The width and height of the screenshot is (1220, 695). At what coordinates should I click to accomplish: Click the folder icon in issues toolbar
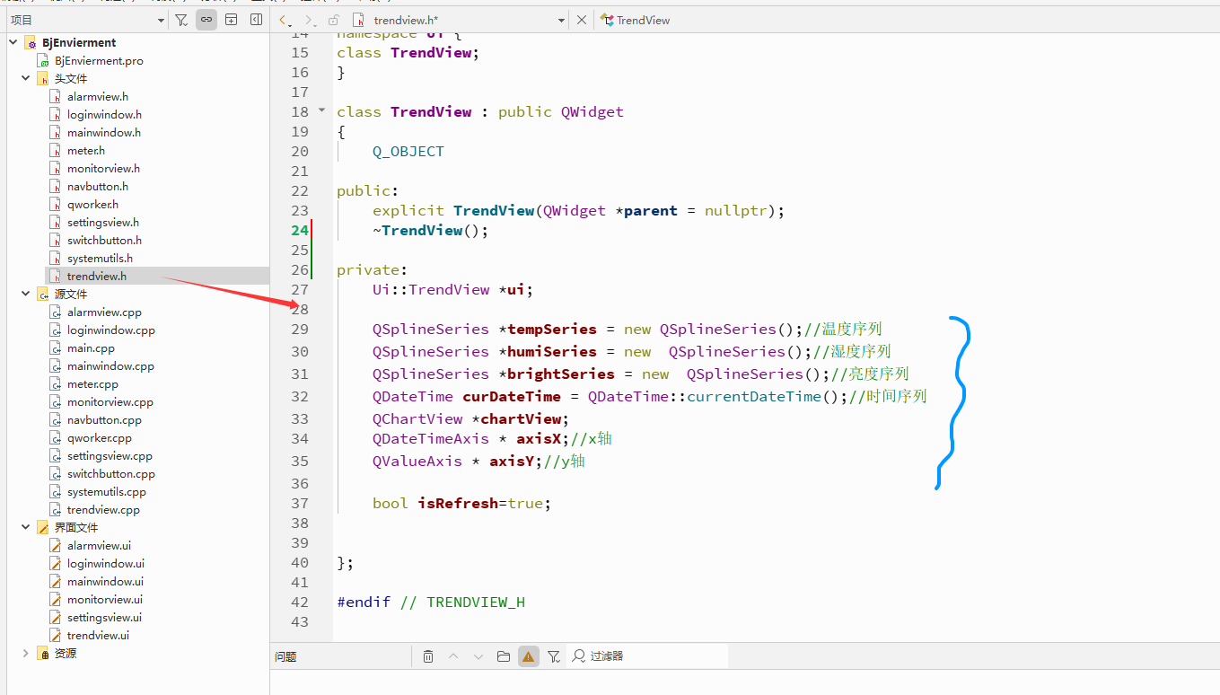[503, 656]
